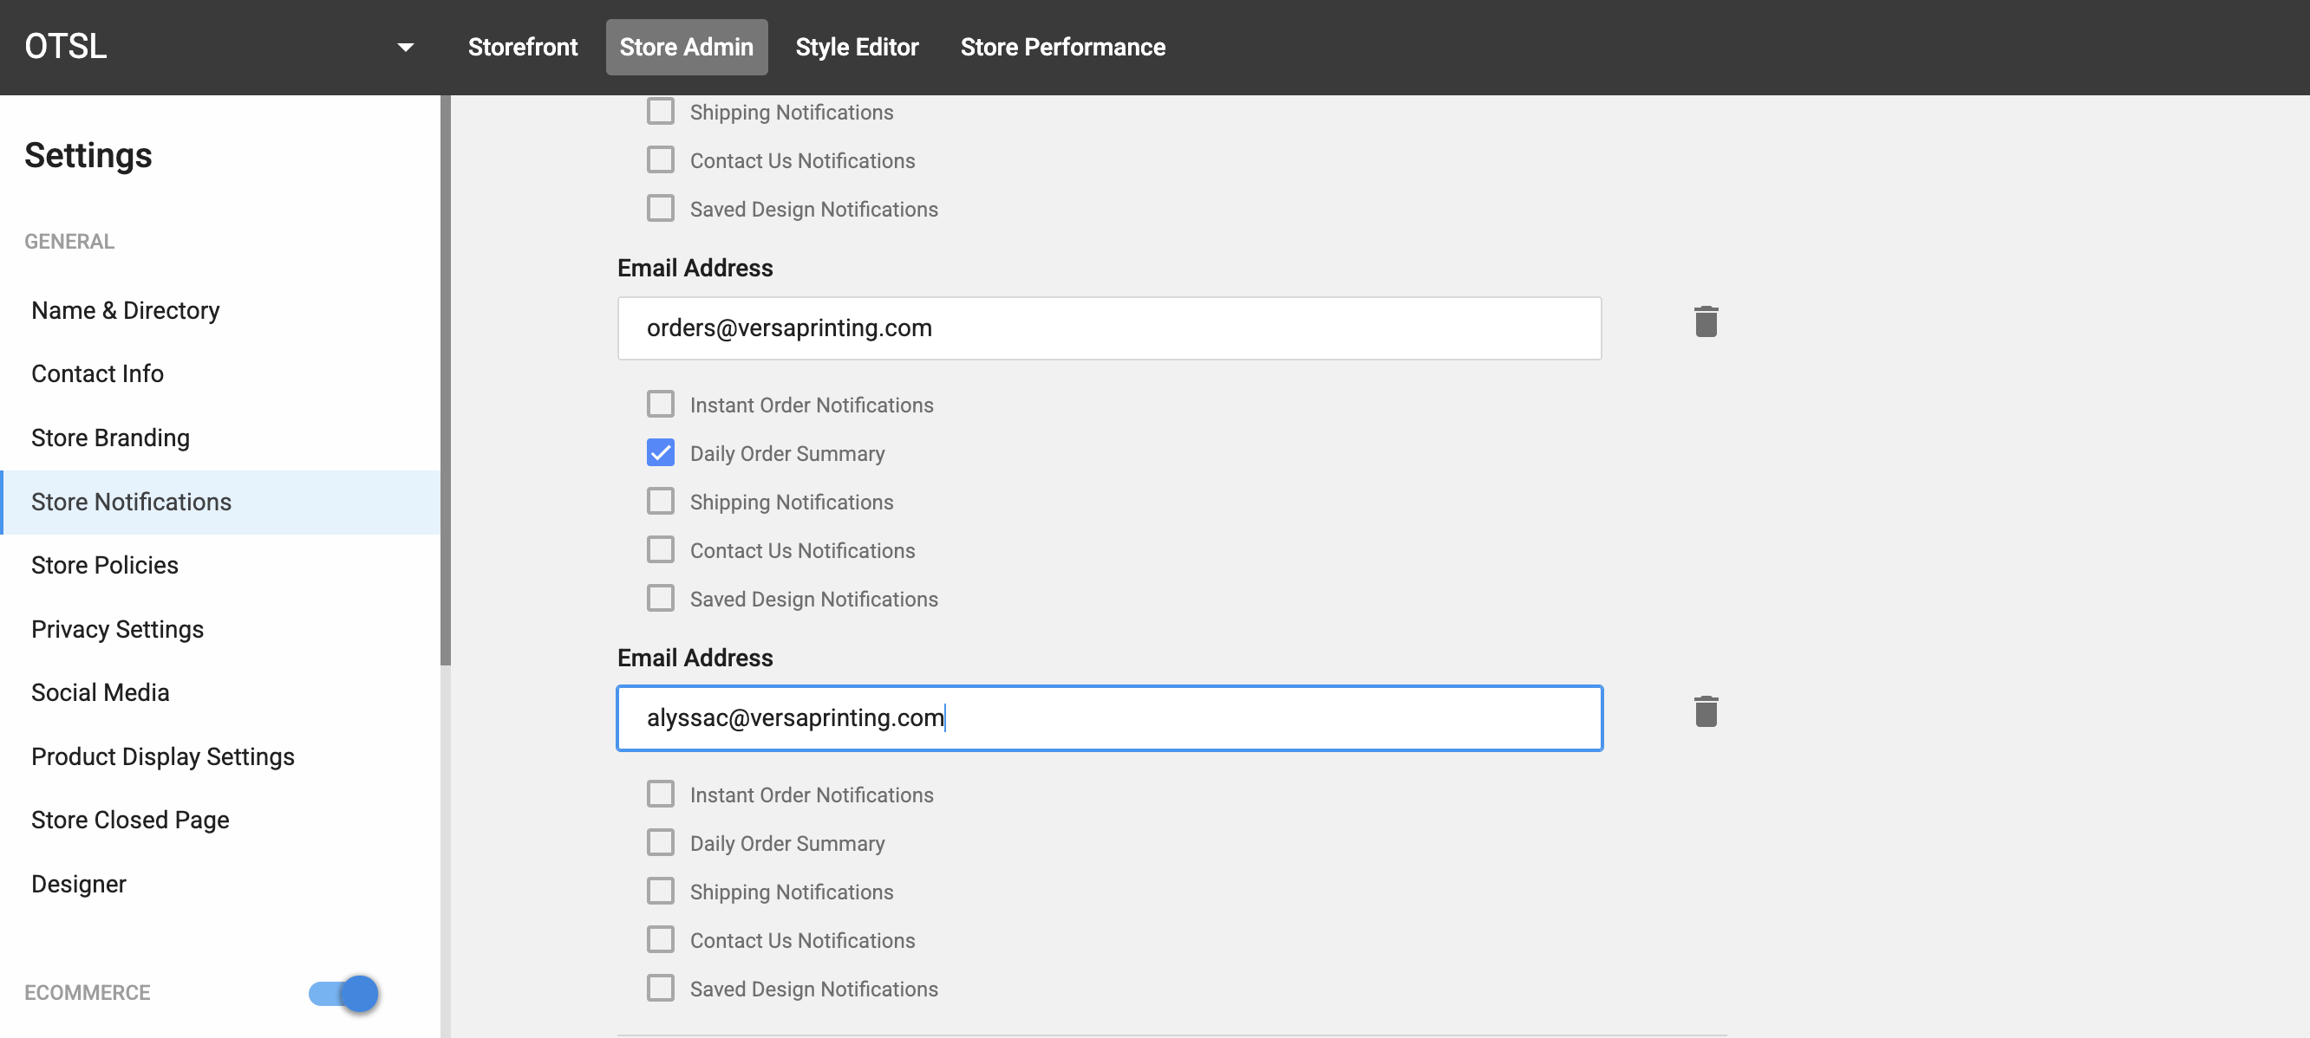Screen dimensions: 2310x1038
Task: Check the top Saved Design Notifications box
Action: 661,208
